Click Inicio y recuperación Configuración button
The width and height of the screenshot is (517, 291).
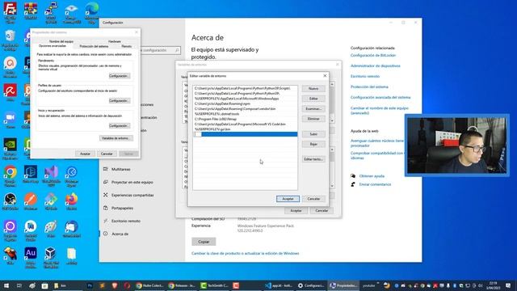click(119, 126)
